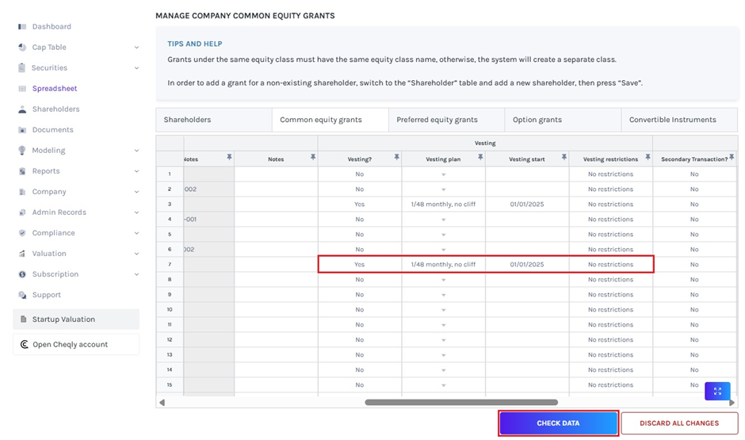Click the Support icon in sidebar
The image size is (745, 440).
tap(22, 295)
